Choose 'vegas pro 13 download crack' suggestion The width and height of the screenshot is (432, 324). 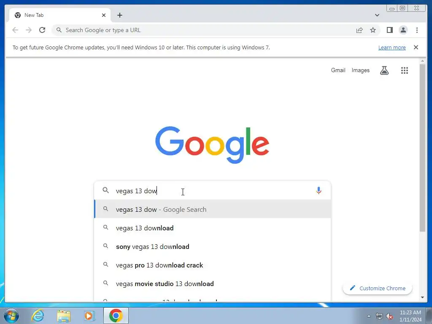pyautogui.click(x=213, y=265)
